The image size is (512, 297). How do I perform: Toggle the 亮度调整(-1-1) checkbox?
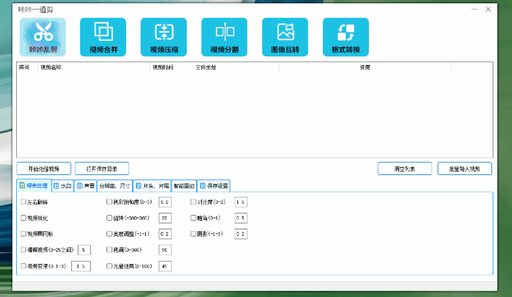[x=110, y=233]
